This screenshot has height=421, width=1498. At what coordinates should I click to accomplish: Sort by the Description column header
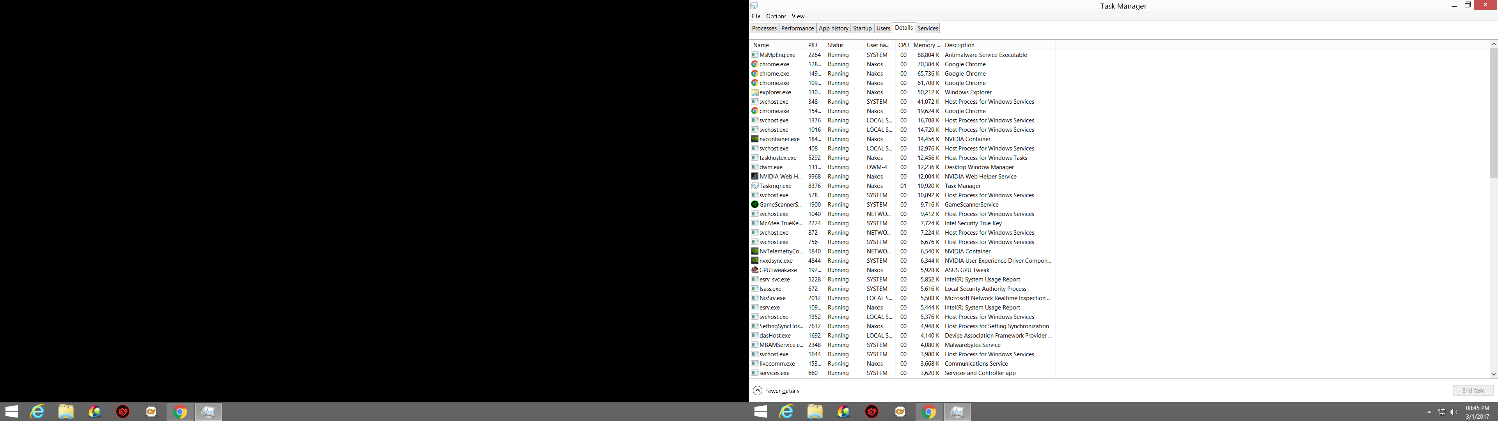998,45
